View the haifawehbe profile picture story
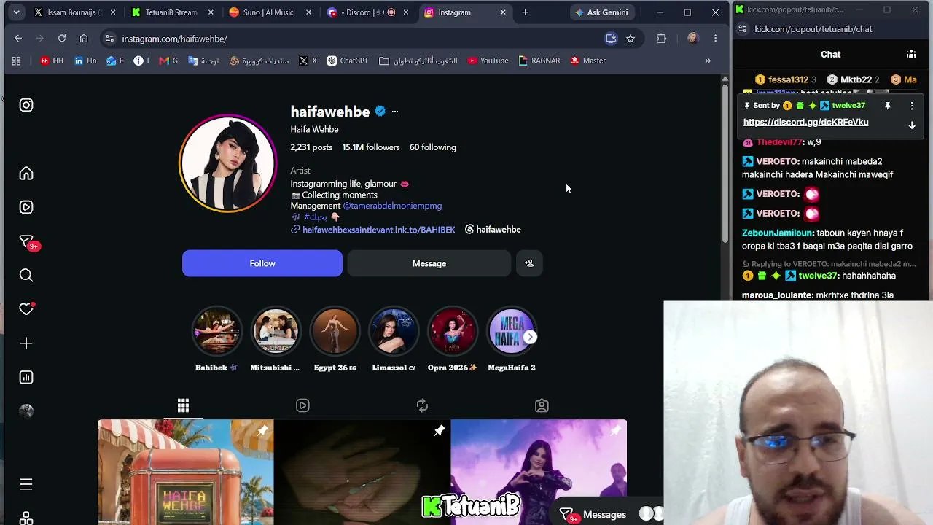Viewport: 933px width, 525px height. point(228,163)
